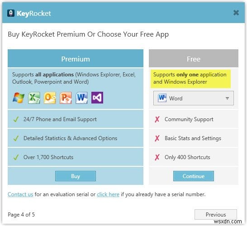Click the Outlook application icon
The width and height of the screenshot is (247, 226).
tap(50, 98)
